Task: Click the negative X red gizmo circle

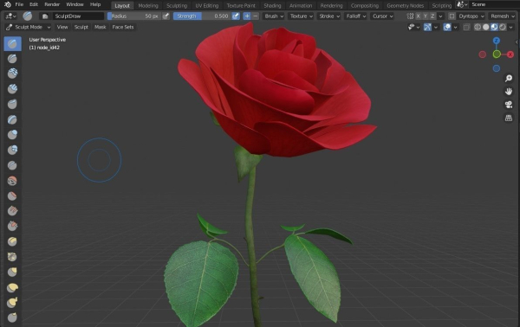Action: [x=483, y=54]
